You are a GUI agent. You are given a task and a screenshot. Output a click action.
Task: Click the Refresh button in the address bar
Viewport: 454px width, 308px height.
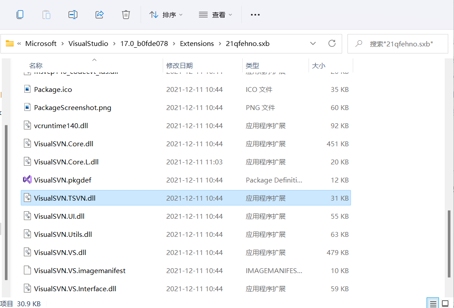332,43
